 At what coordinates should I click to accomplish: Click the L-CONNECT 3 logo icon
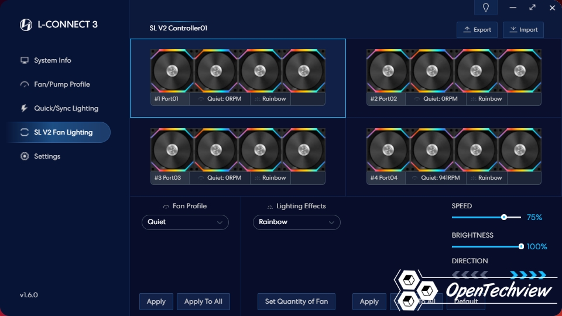pyautogui.click(x=26, y=25)
